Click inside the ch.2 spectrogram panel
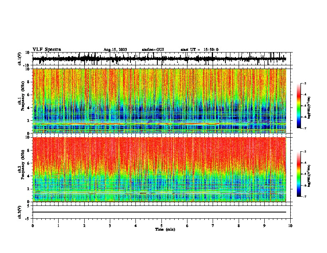 click(x=159, y=169)
